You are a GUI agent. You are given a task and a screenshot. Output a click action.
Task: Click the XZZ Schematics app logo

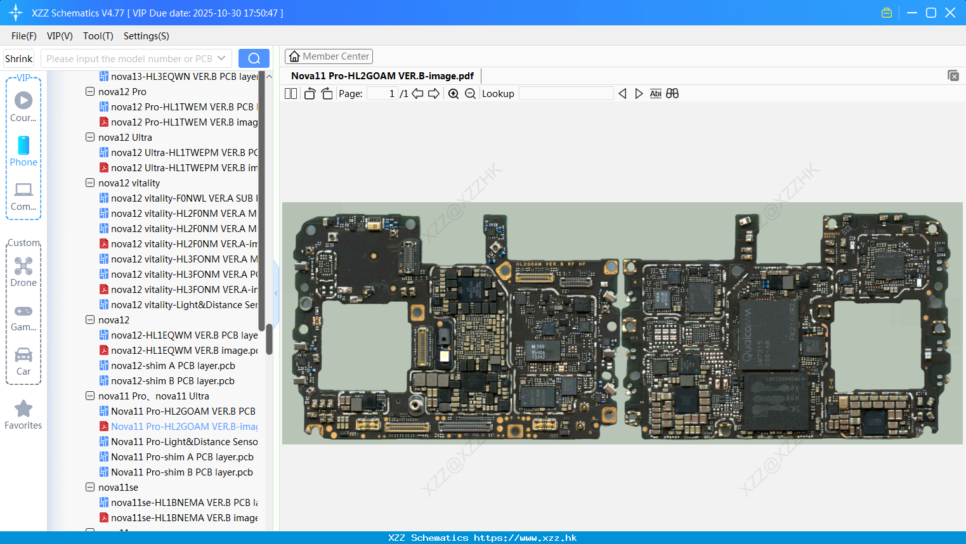16,13
